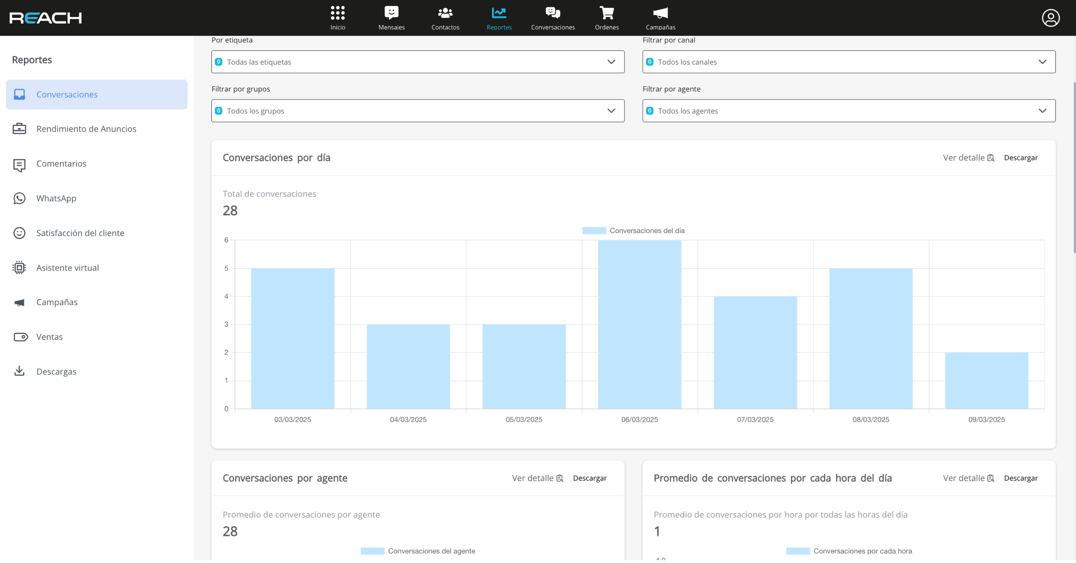This screenshot has height=563, width=1076.
Task: Open WhatsApp reports in sidebar
Action: [56, 198]
